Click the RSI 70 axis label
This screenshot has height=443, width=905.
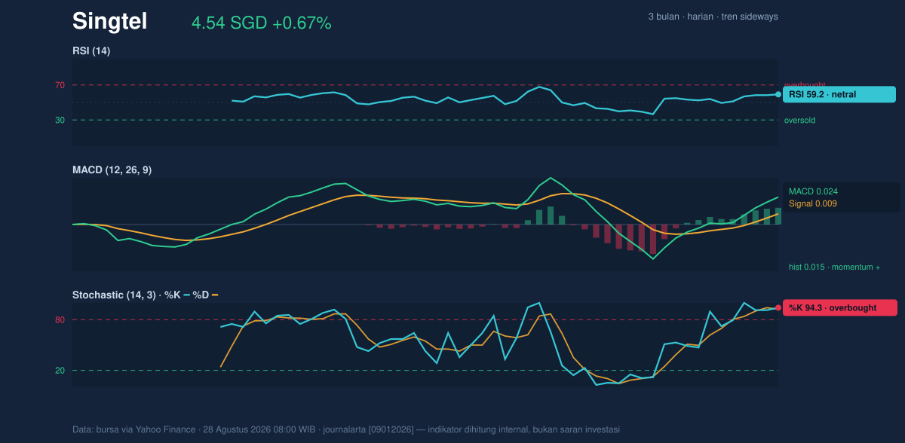(x=60, y=85)
